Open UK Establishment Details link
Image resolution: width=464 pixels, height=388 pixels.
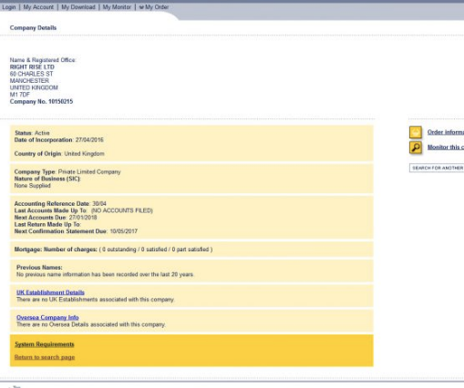(x=50, y=292)
